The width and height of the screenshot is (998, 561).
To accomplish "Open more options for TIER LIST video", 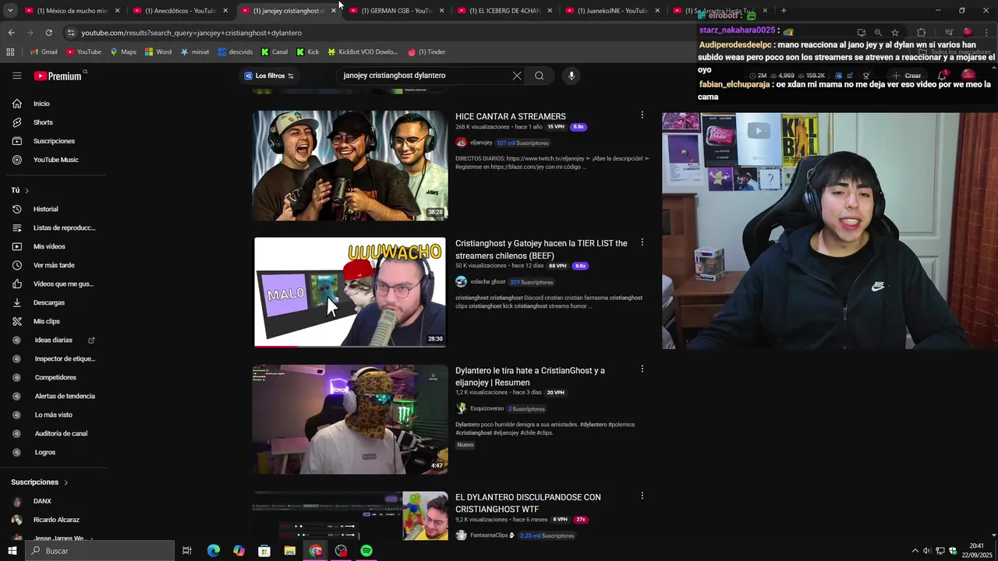I will pyautogui.click(x=642, y=242).
